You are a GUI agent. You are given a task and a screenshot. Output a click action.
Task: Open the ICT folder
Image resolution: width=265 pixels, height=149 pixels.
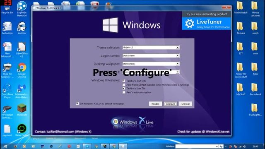[x=241, y=48]
